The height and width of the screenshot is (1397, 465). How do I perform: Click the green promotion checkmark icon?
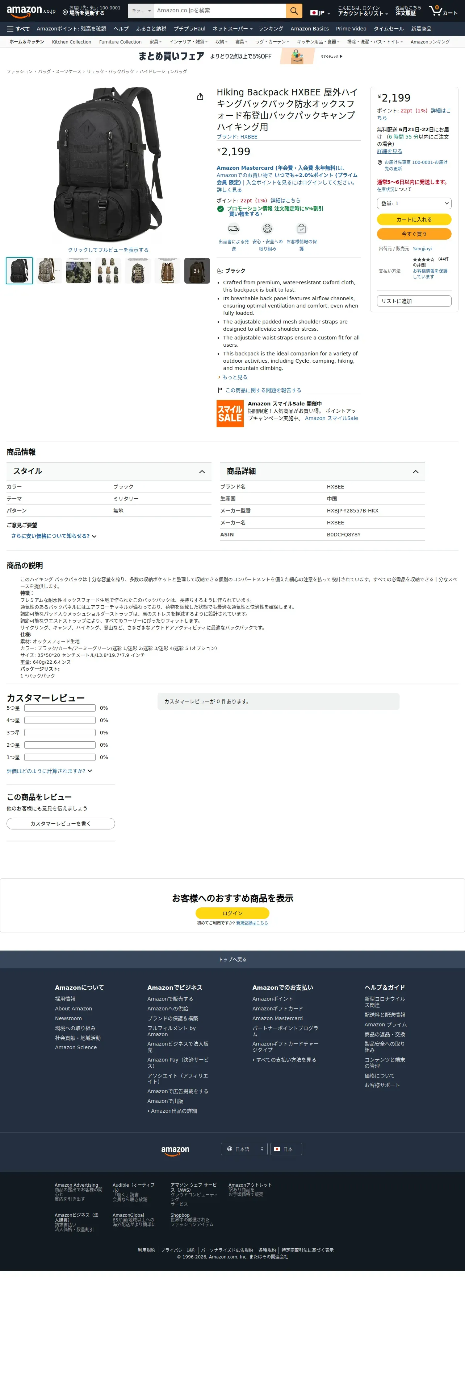[x=220, y=209]
